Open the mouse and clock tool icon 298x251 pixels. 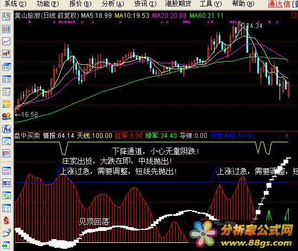point(7,233)
